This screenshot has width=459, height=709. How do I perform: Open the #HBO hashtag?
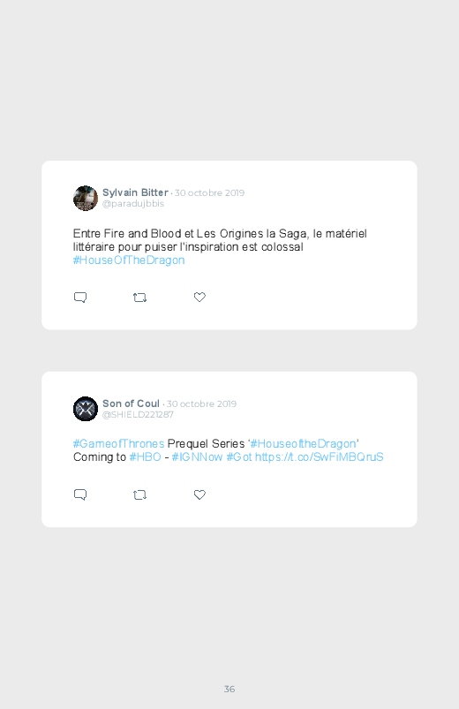145,457
